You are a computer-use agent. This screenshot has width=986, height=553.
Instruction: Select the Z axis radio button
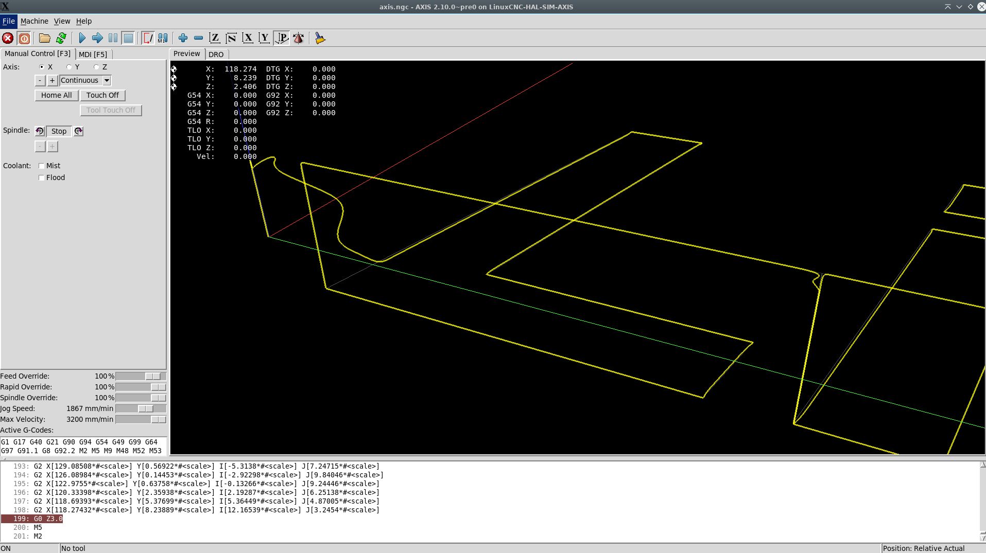96,67
